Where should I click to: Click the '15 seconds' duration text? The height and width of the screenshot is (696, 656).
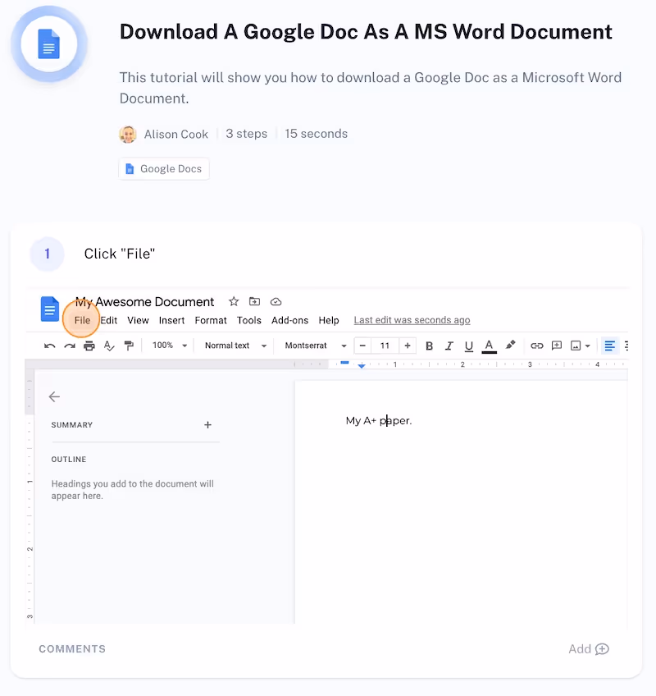317,134
